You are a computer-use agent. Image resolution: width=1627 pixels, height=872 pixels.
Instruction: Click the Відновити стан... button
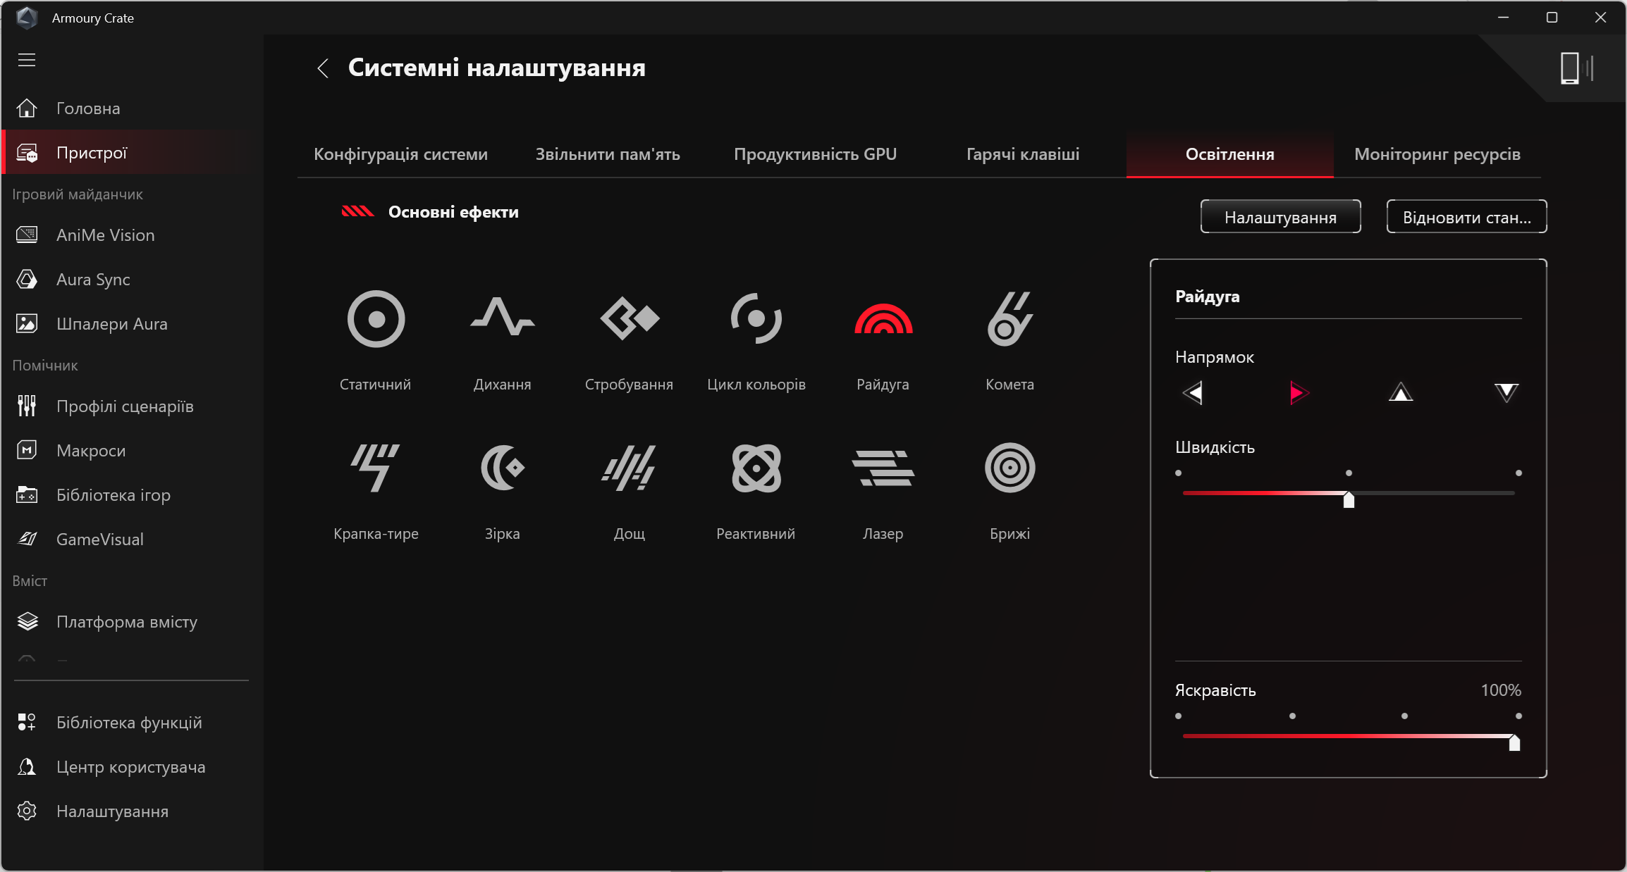[x=1466, y=217]
